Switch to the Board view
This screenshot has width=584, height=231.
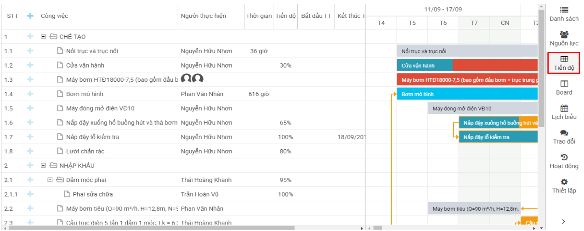(564, 88)
